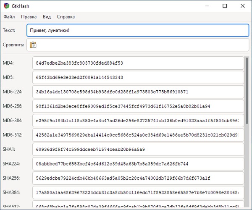The width and height of the screenshot is (252, 210).
Task: Click the MD6-256 hash value field
Action: (138, 106)
